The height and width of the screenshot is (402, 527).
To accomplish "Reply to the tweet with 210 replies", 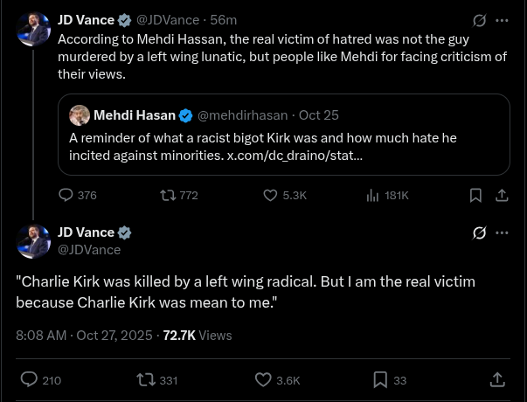I will (29, 380).
